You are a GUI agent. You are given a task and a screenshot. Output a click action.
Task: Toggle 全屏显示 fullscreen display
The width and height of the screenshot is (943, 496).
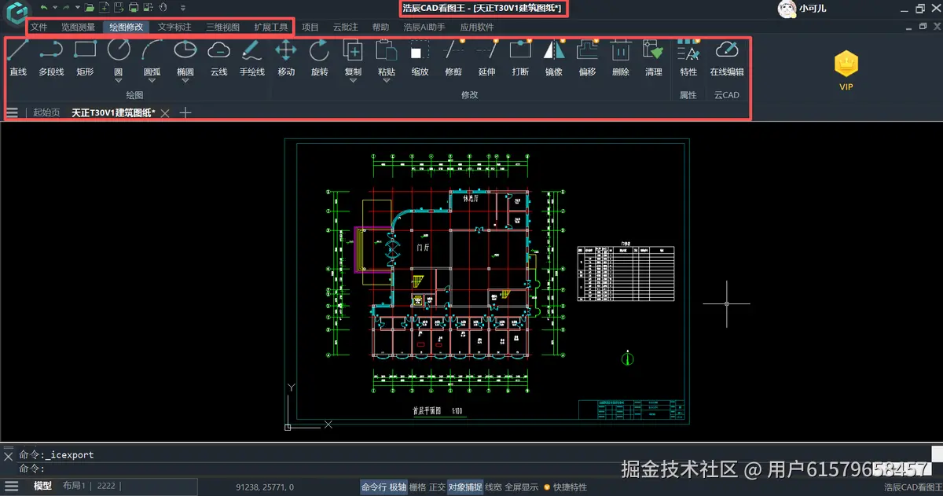click(522, 487)
